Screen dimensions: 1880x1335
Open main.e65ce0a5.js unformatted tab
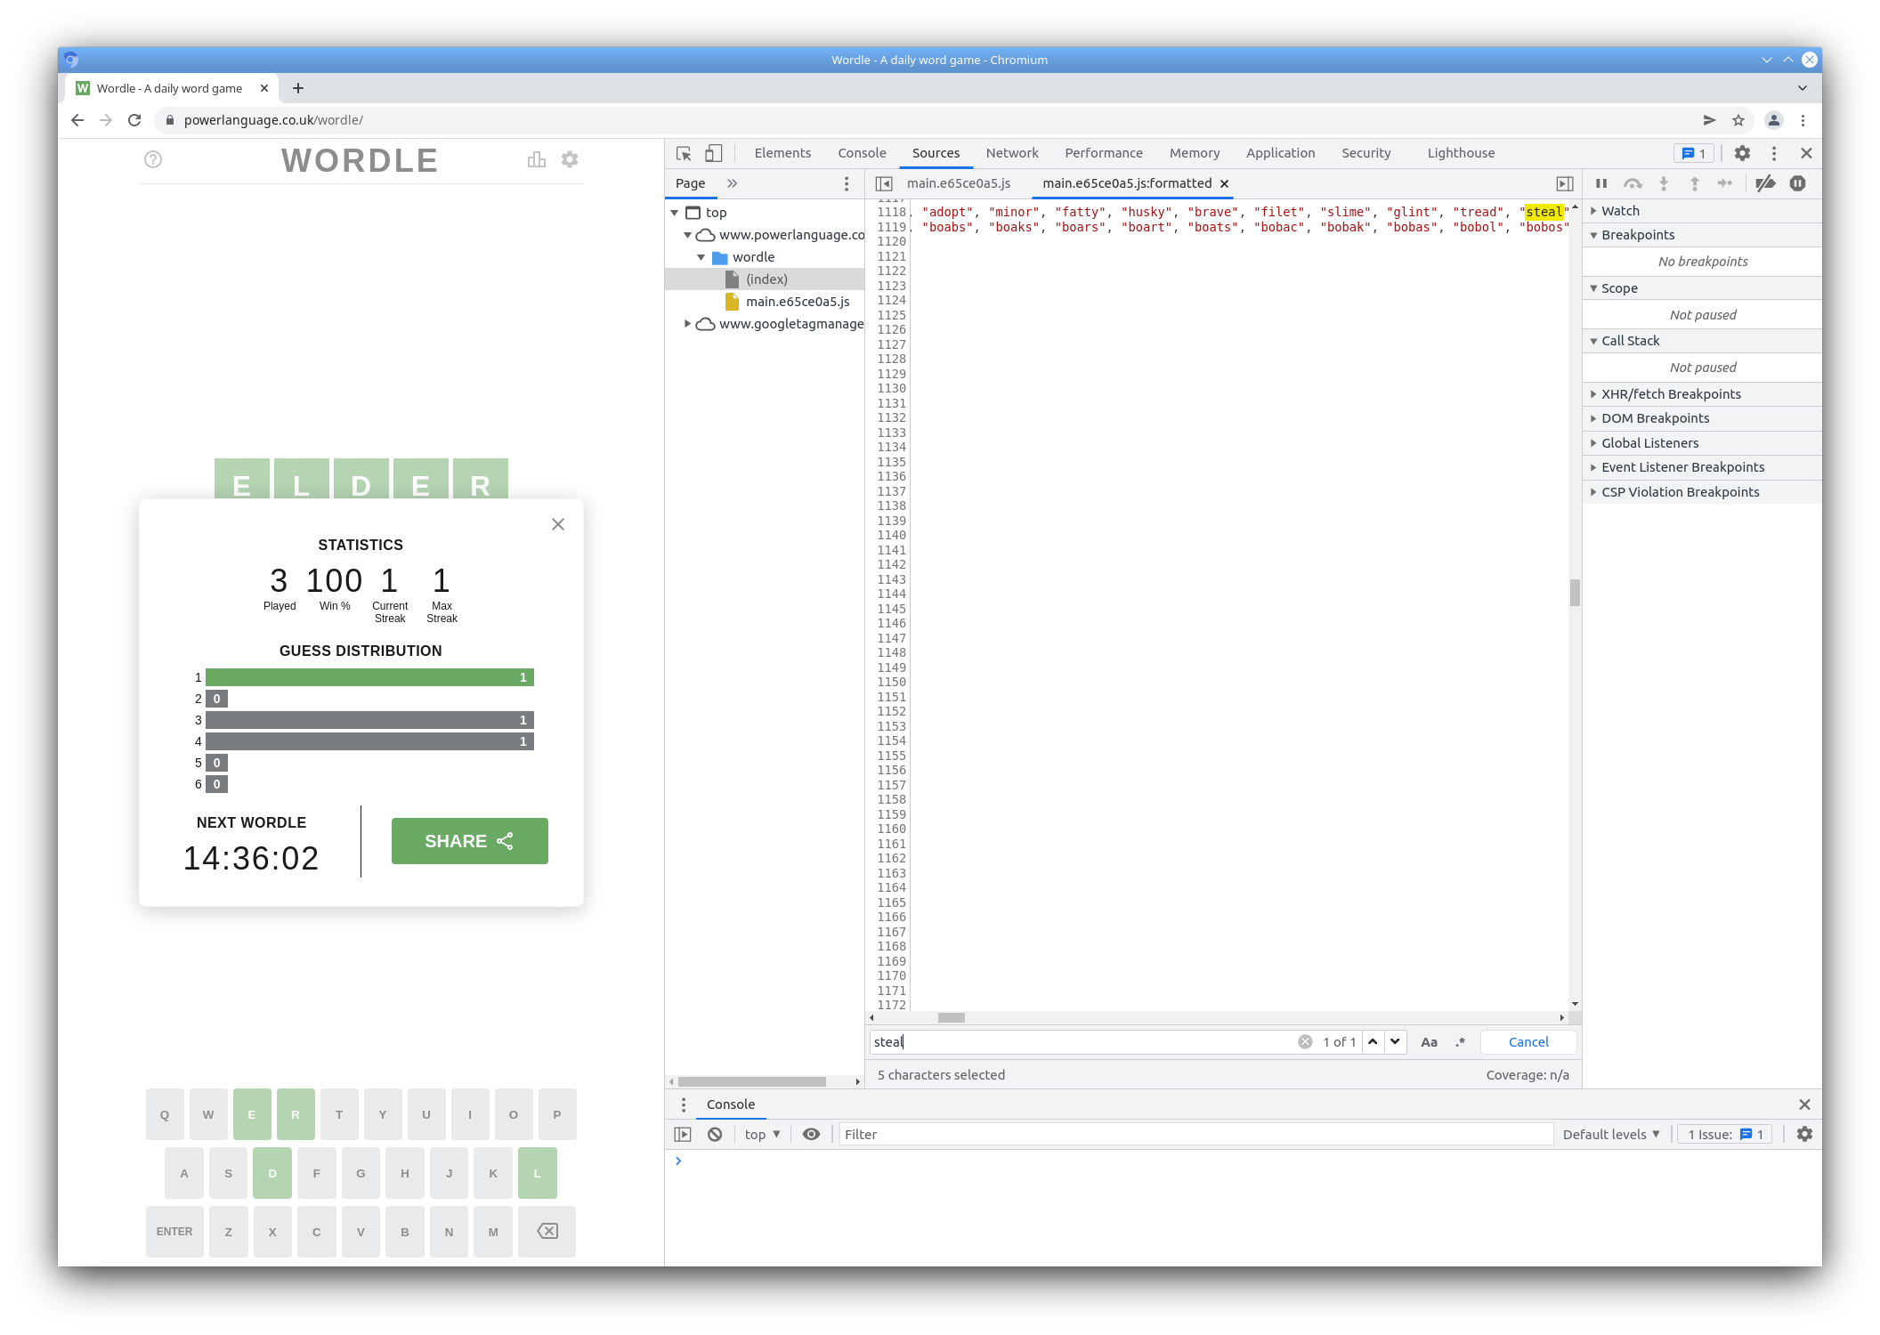point(958,183)
